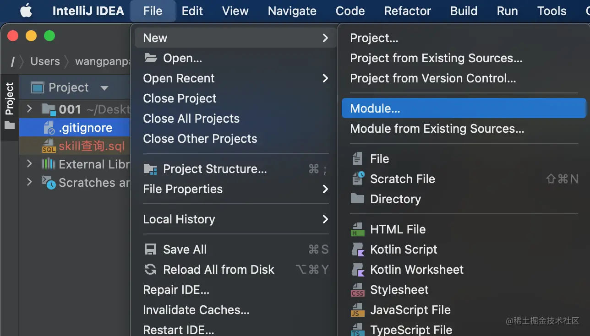The width and height of the screenshot is (590, 336).
Task: Expand the 001 project folder
Action: coord(30,109)
